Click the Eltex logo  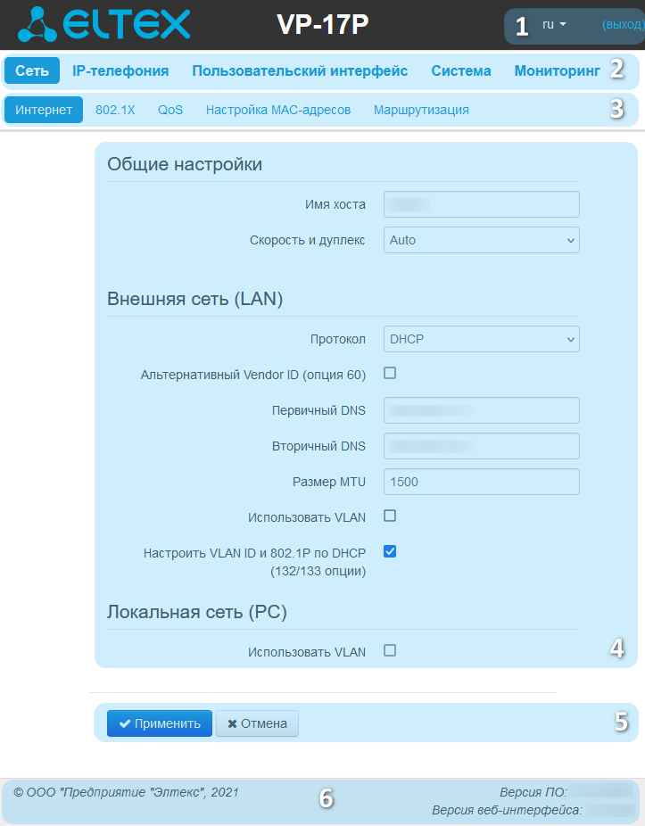[103, 24]
